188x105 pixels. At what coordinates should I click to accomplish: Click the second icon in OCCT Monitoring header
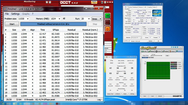point(50,2)
